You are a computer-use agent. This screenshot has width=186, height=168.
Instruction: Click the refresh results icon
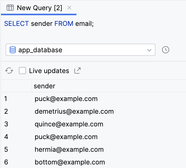[9, 71]
